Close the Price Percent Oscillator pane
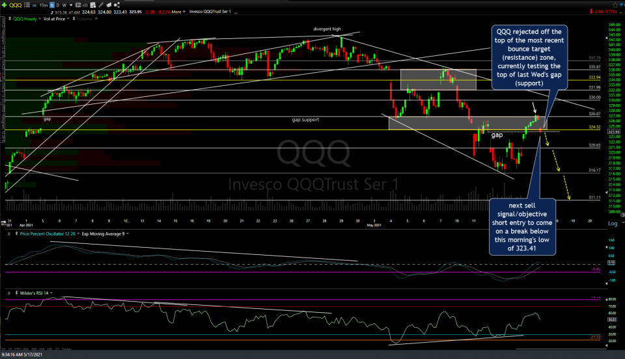This screenshot has height=359, width=625. coord(8,233)
